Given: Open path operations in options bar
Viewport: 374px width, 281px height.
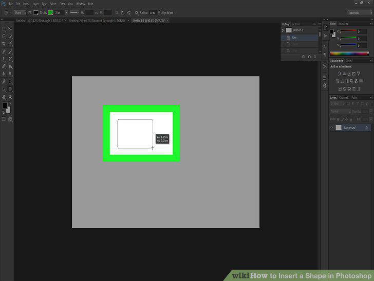Looking at the screenshot, I should click(117, 13).
